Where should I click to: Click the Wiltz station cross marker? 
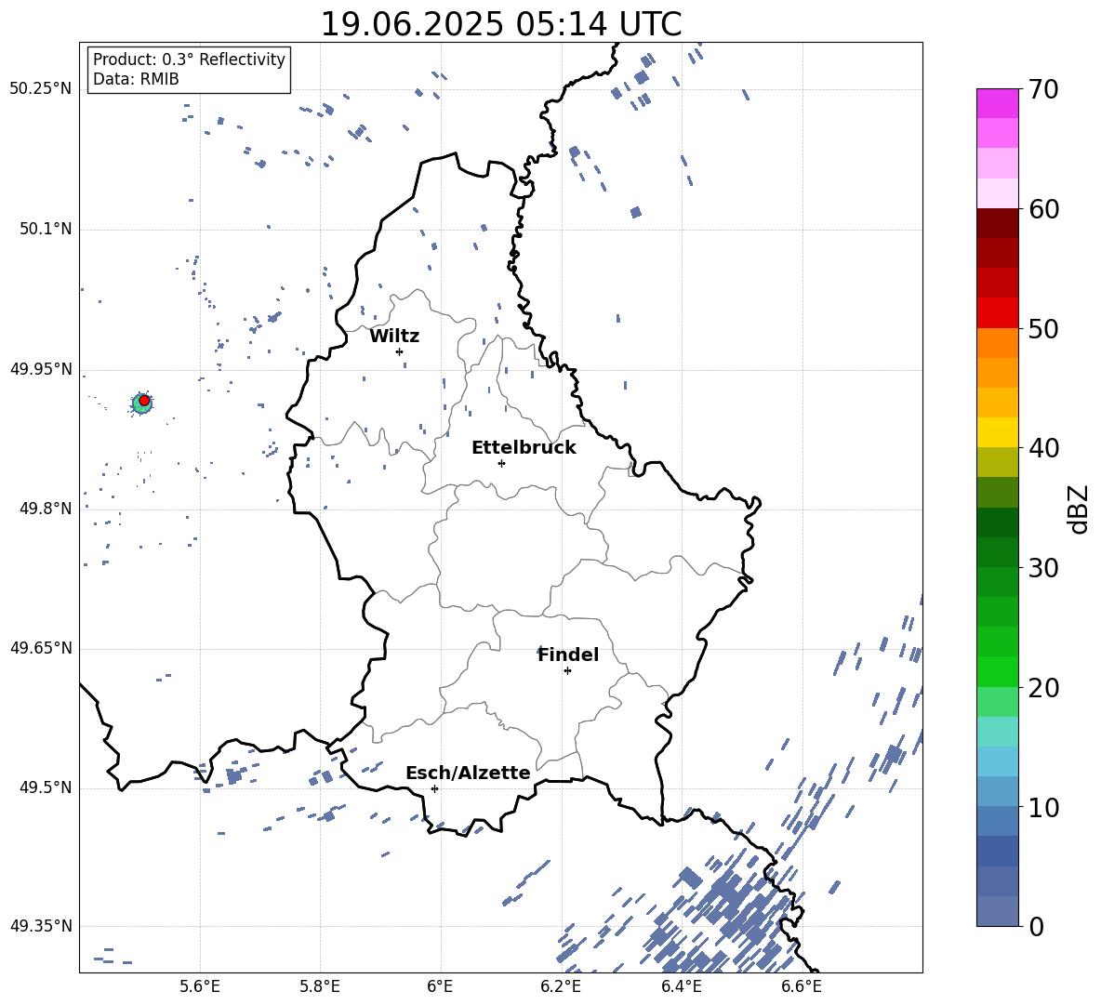pyautogui.click(x=400, y=351)
